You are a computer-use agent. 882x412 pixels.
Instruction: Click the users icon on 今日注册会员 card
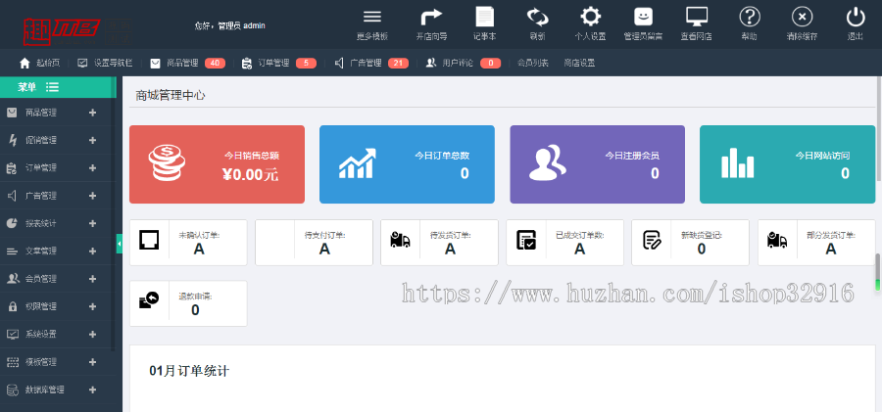point(547,163)
